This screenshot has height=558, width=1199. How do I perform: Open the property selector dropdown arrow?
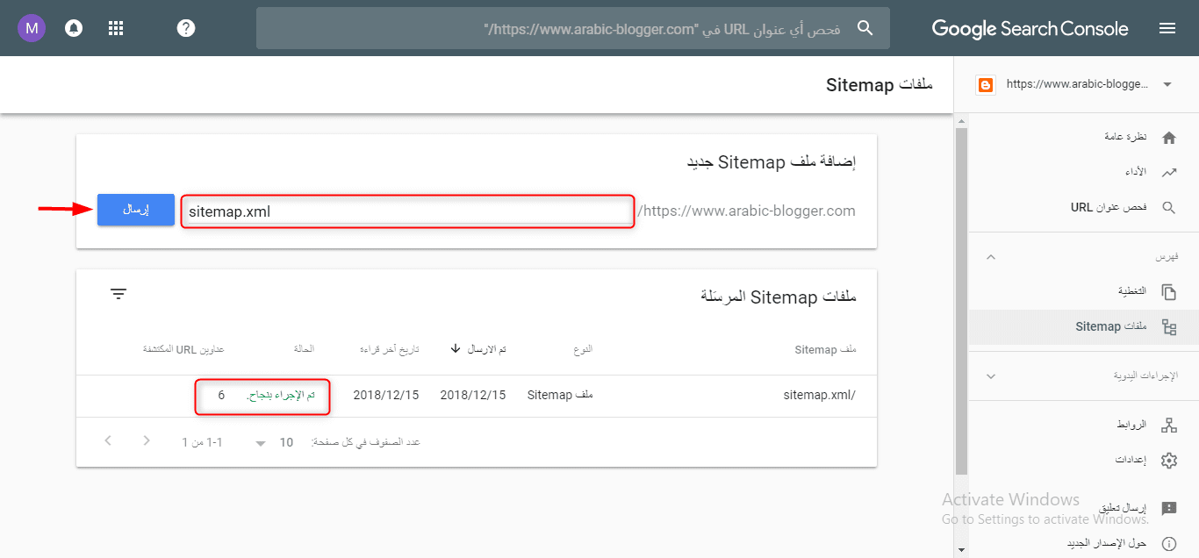pos(1167,85)
